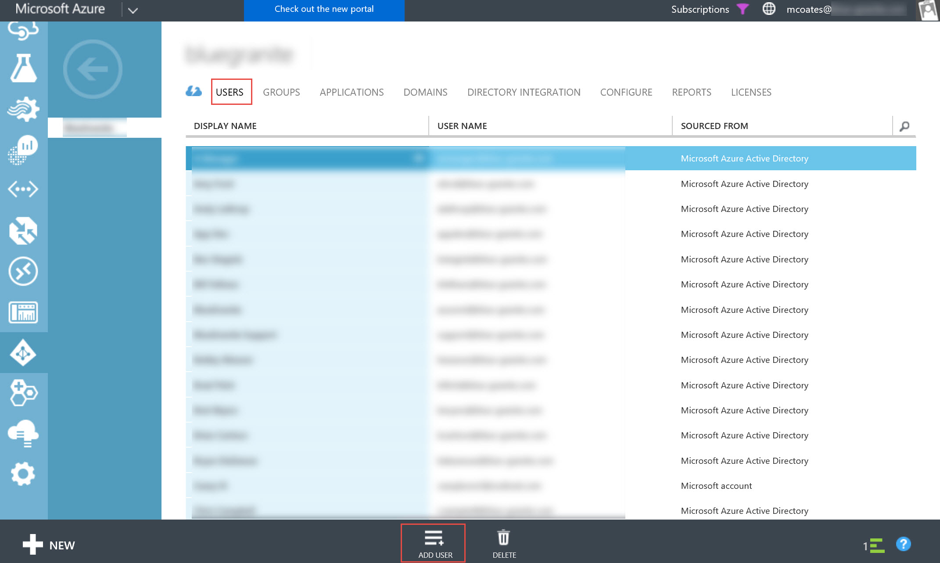
Task: Click the top cloud service sidebar icon
Action: point(24,31)
